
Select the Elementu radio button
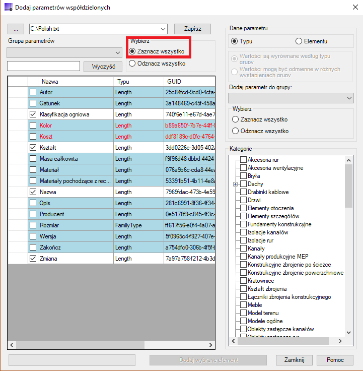point(299,41)
